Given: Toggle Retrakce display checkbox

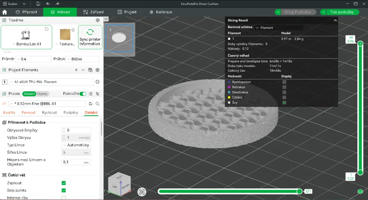Looking at the screenshot, I should pos(284,87).
